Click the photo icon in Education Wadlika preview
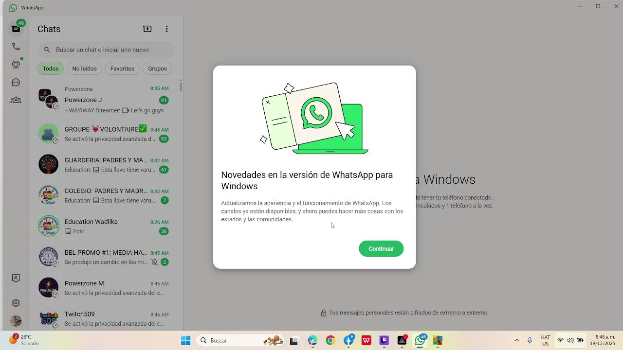This screenshot has height=350, width=623. [68, 231]
